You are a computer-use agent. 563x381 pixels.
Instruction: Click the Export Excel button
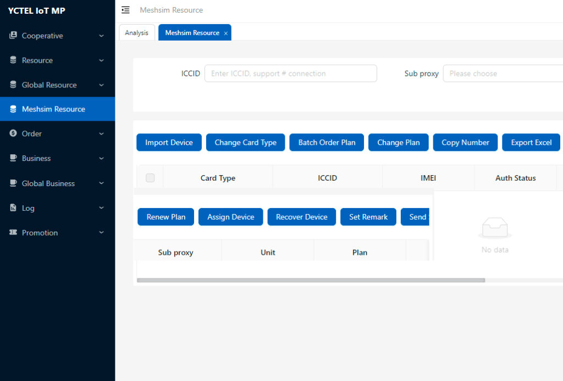pos(531,142)
